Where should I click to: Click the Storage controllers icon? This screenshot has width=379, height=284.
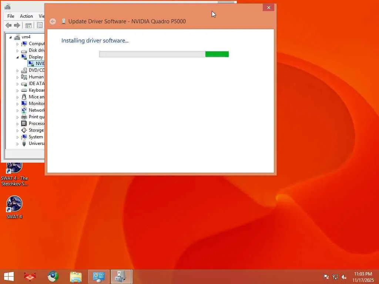tap(24, 130)
